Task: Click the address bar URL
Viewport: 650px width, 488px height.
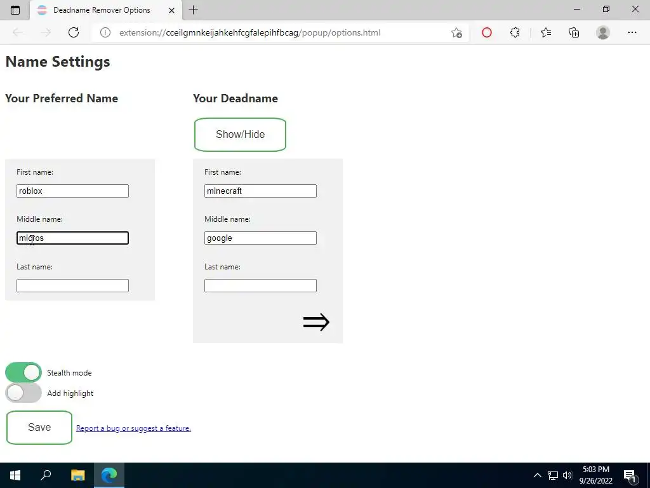Action: (250, 32)
